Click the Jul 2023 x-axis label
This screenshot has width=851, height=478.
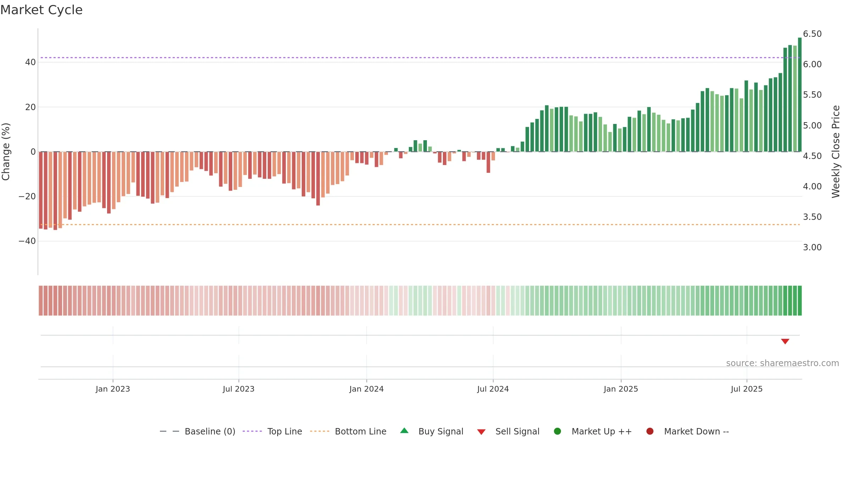(239, 389)
